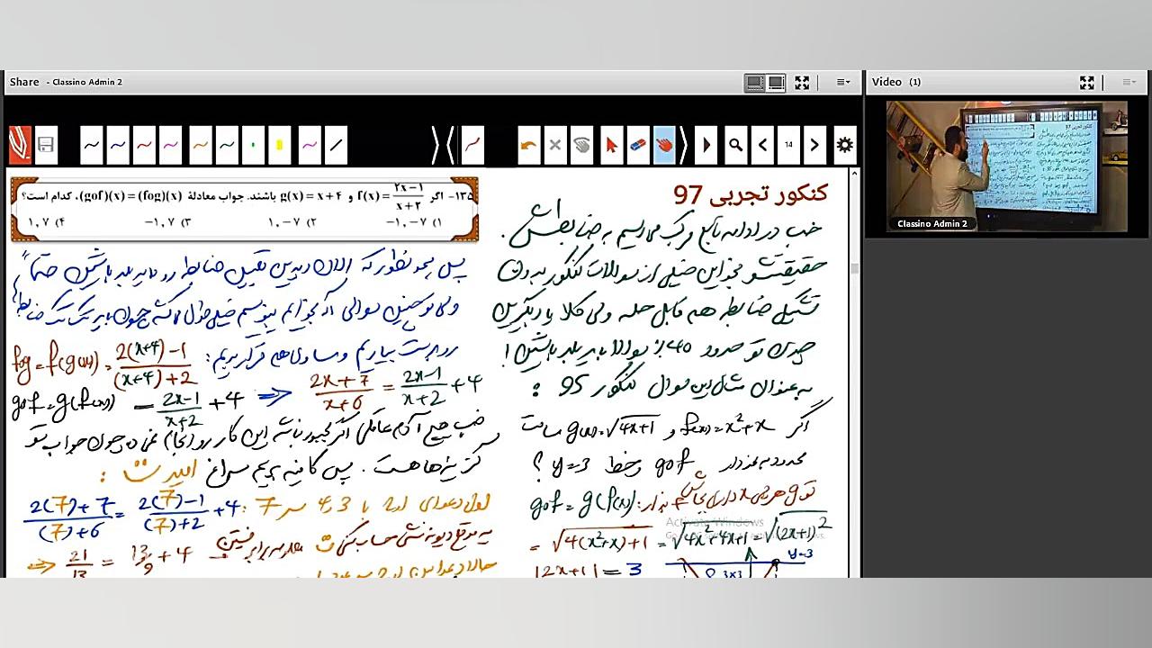Open the magnifier search tool
This screenshot has height=648, width=1152.
(735, 145)
